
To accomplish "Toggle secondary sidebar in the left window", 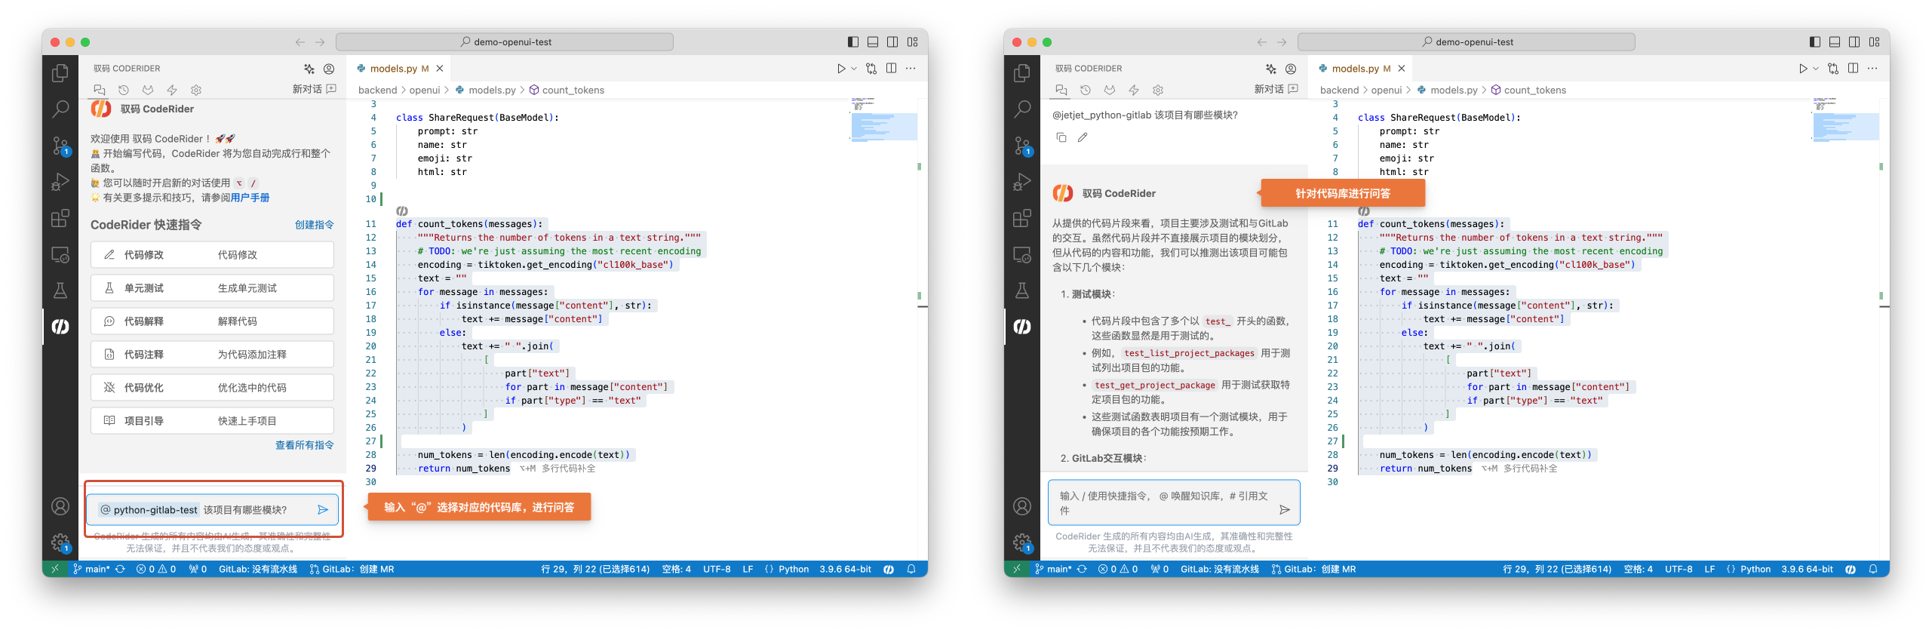I will tap(892, 42).
